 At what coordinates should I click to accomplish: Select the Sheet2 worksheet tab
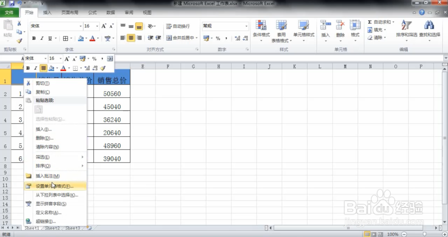(52, 228)
